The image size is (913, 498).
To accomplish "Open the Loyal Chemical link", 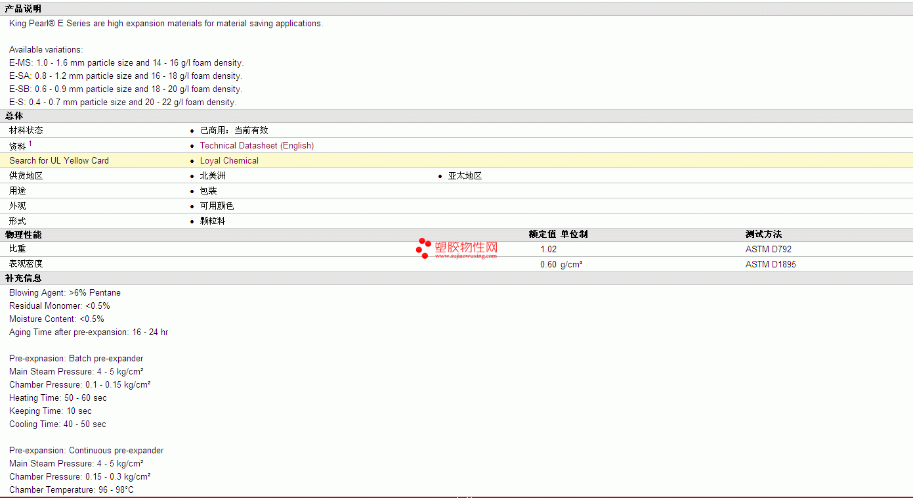I will point(229,160).
